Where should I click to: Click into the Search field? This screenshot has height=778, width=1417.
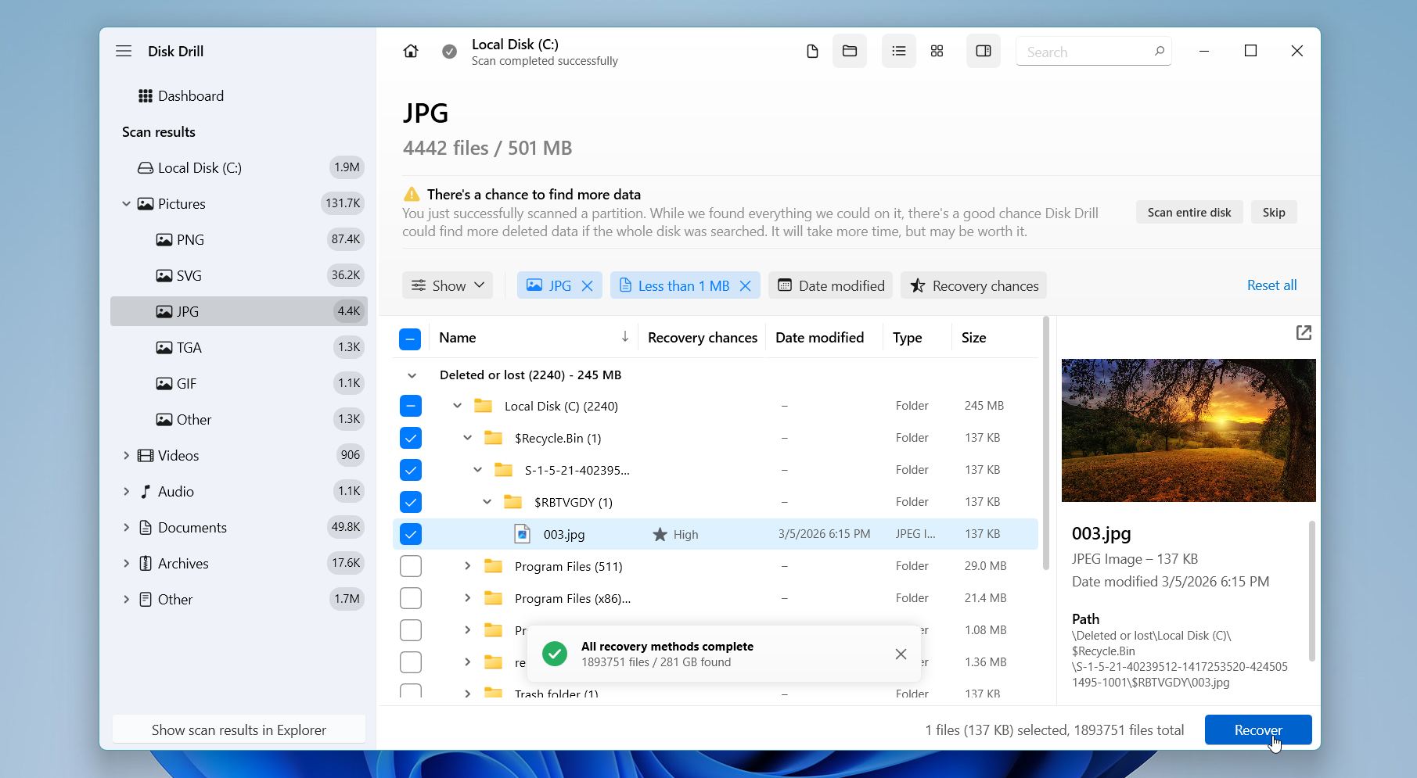pyautogui.click(x=1093, y=52)
